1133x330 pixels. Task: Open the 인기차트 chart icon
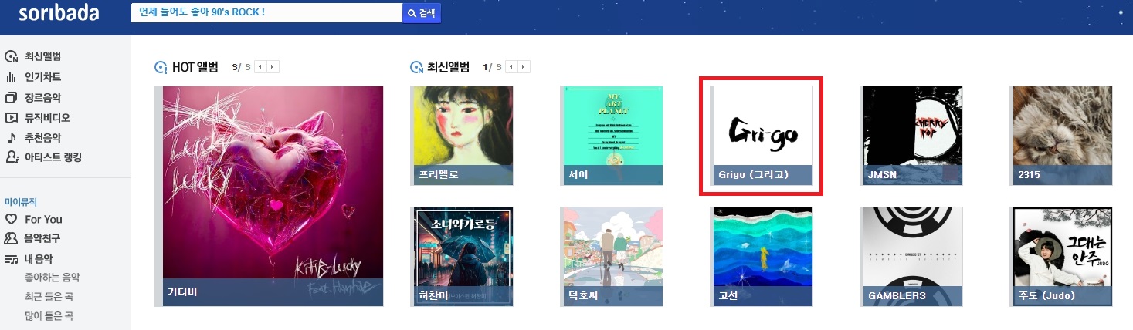pyautogui.click(x=11, y=77)
